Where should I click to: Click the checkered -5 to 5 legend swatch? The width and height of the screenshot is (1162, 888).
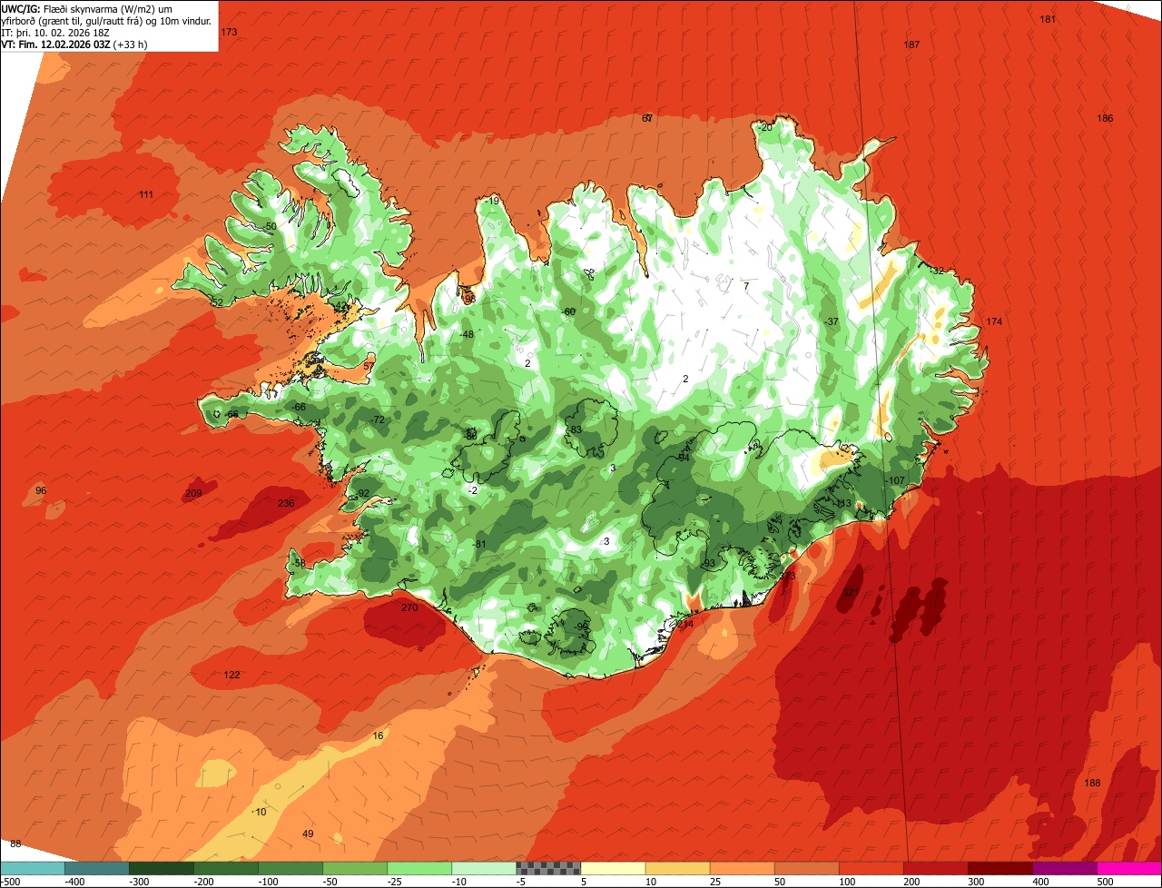coord(548,868)
